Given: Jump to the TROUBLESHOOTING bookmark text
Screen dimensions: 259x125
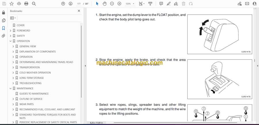Looking at the screenshot, I should tap(31, 83).
